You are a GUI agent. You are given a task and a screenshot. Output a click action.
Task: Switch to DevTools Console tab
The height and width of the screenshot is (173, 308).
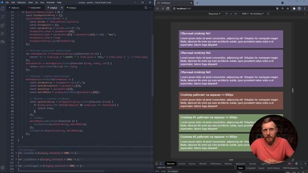tap(182, 163)
